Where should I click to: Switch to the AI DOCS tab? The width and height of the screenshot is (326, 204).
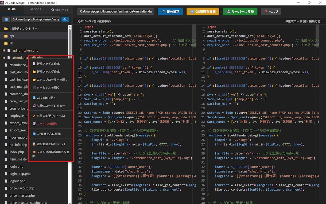pyautogui.click(x=36, y=10)
